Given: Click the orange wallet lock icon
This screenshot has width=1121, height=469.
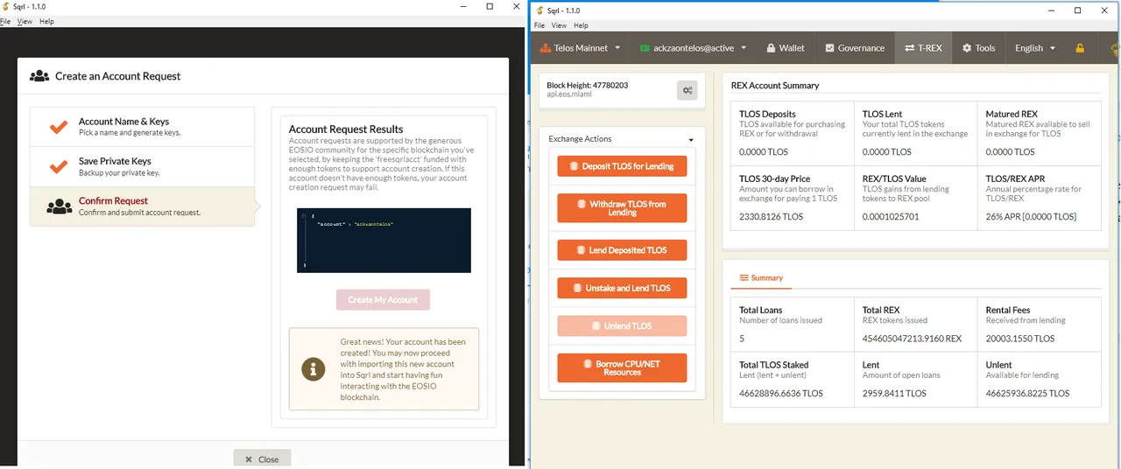Looking at the screenshot, I should coord(1080,48).
